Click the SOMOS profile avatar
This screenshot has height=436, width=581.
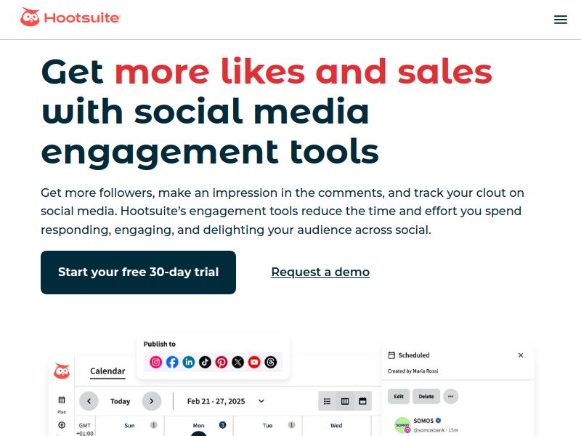coord(402,425)
